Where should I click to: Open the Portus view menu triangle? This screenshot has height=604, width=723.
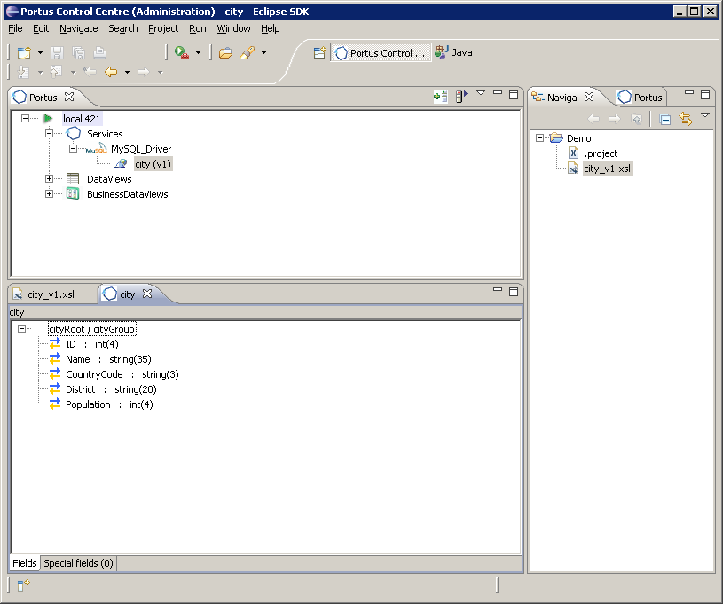click(x=481, y=93)
